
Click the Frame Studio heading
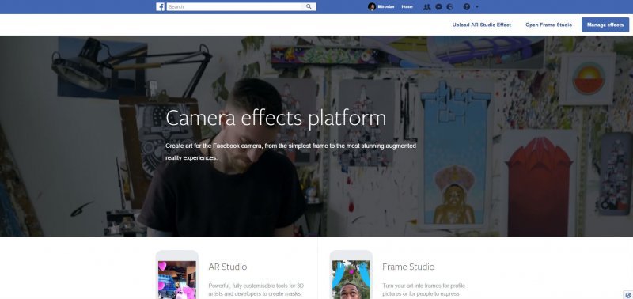pos(408,267)
